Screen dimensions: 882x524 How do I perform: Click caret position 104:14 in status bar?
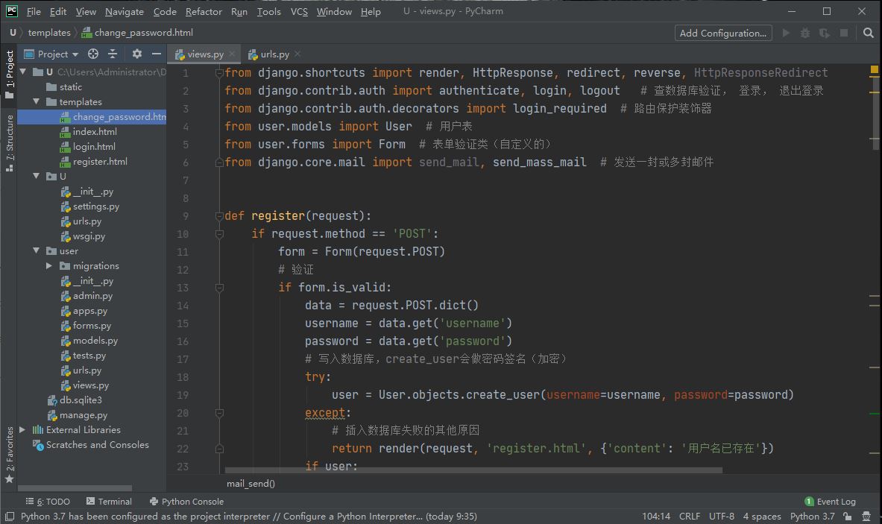pyautogui.click(x=656, y=516)
